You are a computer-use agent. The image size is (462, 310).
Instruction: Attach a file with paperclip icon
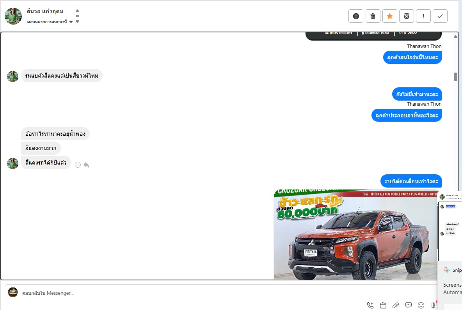click(396, 305)
